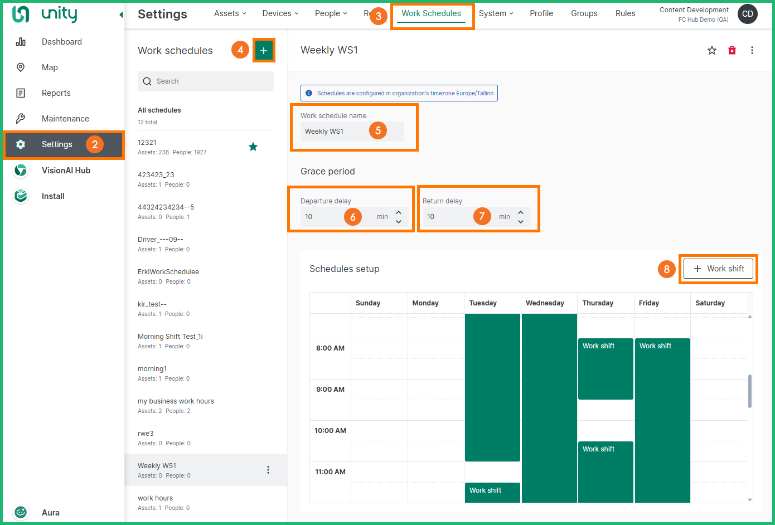Delete schedule using the red trash icon

click(732, 51)
